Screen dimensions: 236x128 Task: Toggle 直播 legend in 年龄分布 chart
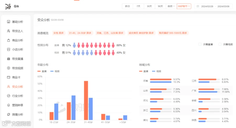[x=42, y=71]
